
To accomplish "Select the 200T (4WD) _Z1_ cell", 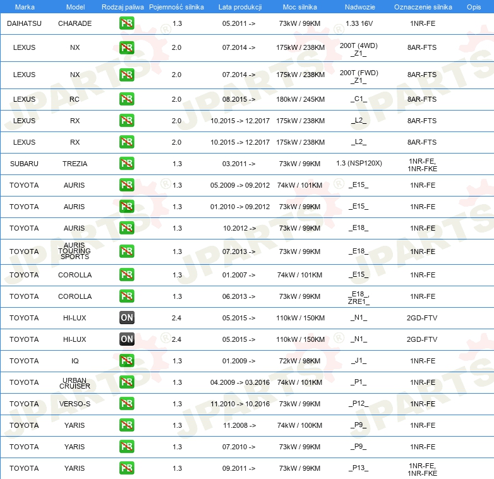I will pyautogui.click(x=359, y=49).
